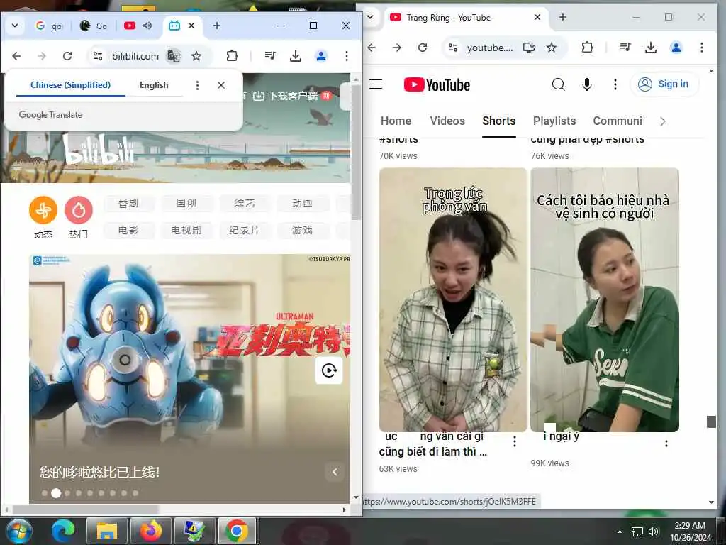Click the YouTube logo
Screen dimensions: 726x545
(437, 85)
